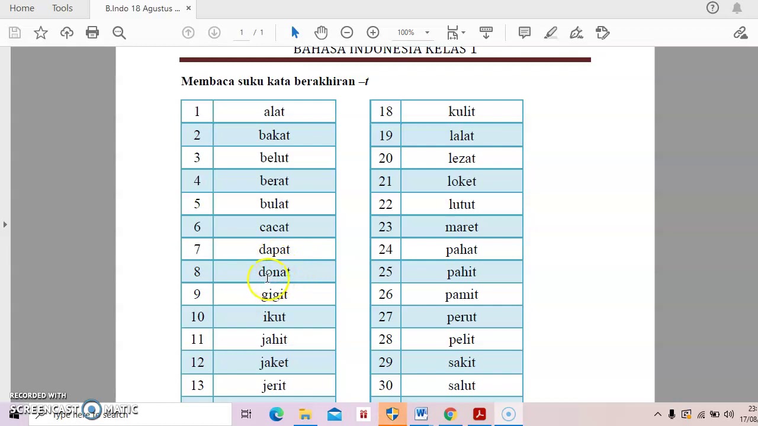
Task: Click the heading "Membaca suku kata berakhiran"
Action: click(268, 82)
